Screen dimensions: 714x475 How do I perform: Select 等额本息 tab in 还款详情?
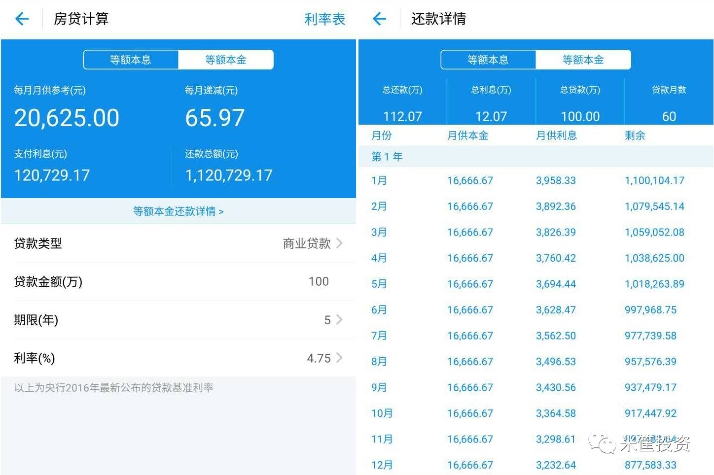(488, 60)
